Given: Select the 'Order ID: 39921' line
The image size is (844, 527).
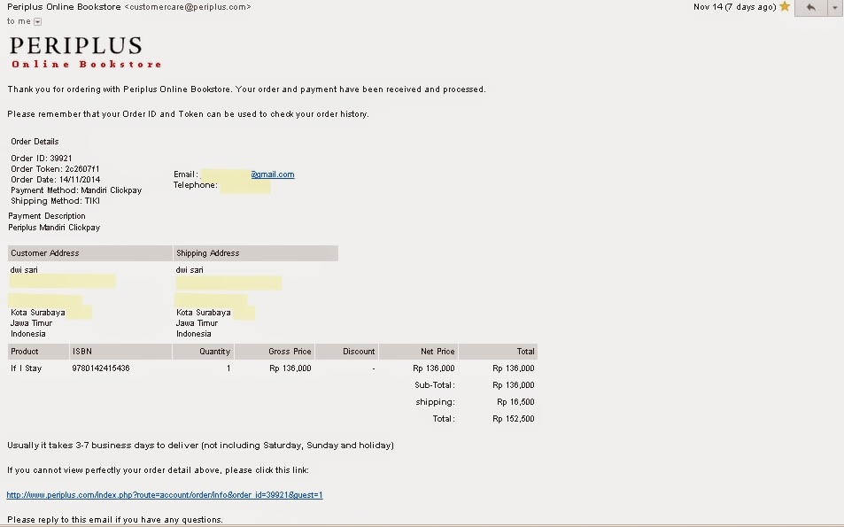Looking at the screenshot, I should (x=42, y=159).
